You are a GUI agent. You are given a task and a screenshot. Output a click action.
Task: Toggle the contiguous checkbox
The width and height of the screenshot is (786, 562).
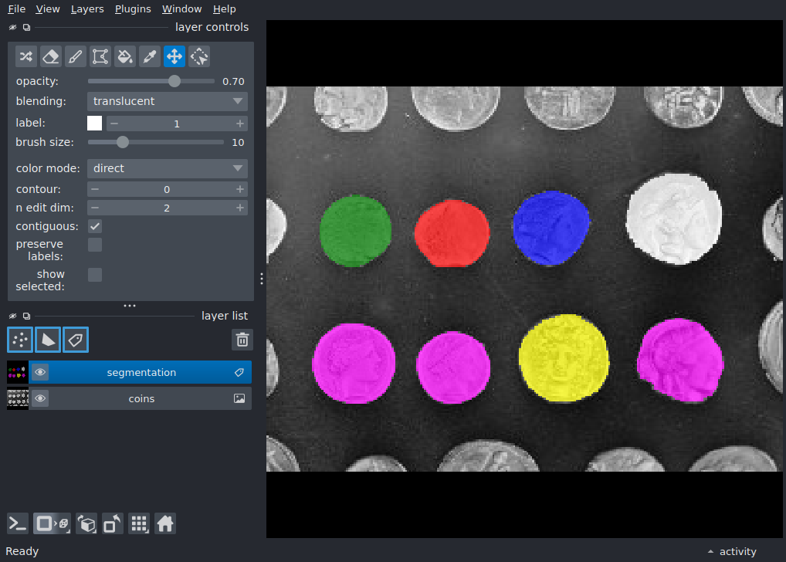point(95,226)
